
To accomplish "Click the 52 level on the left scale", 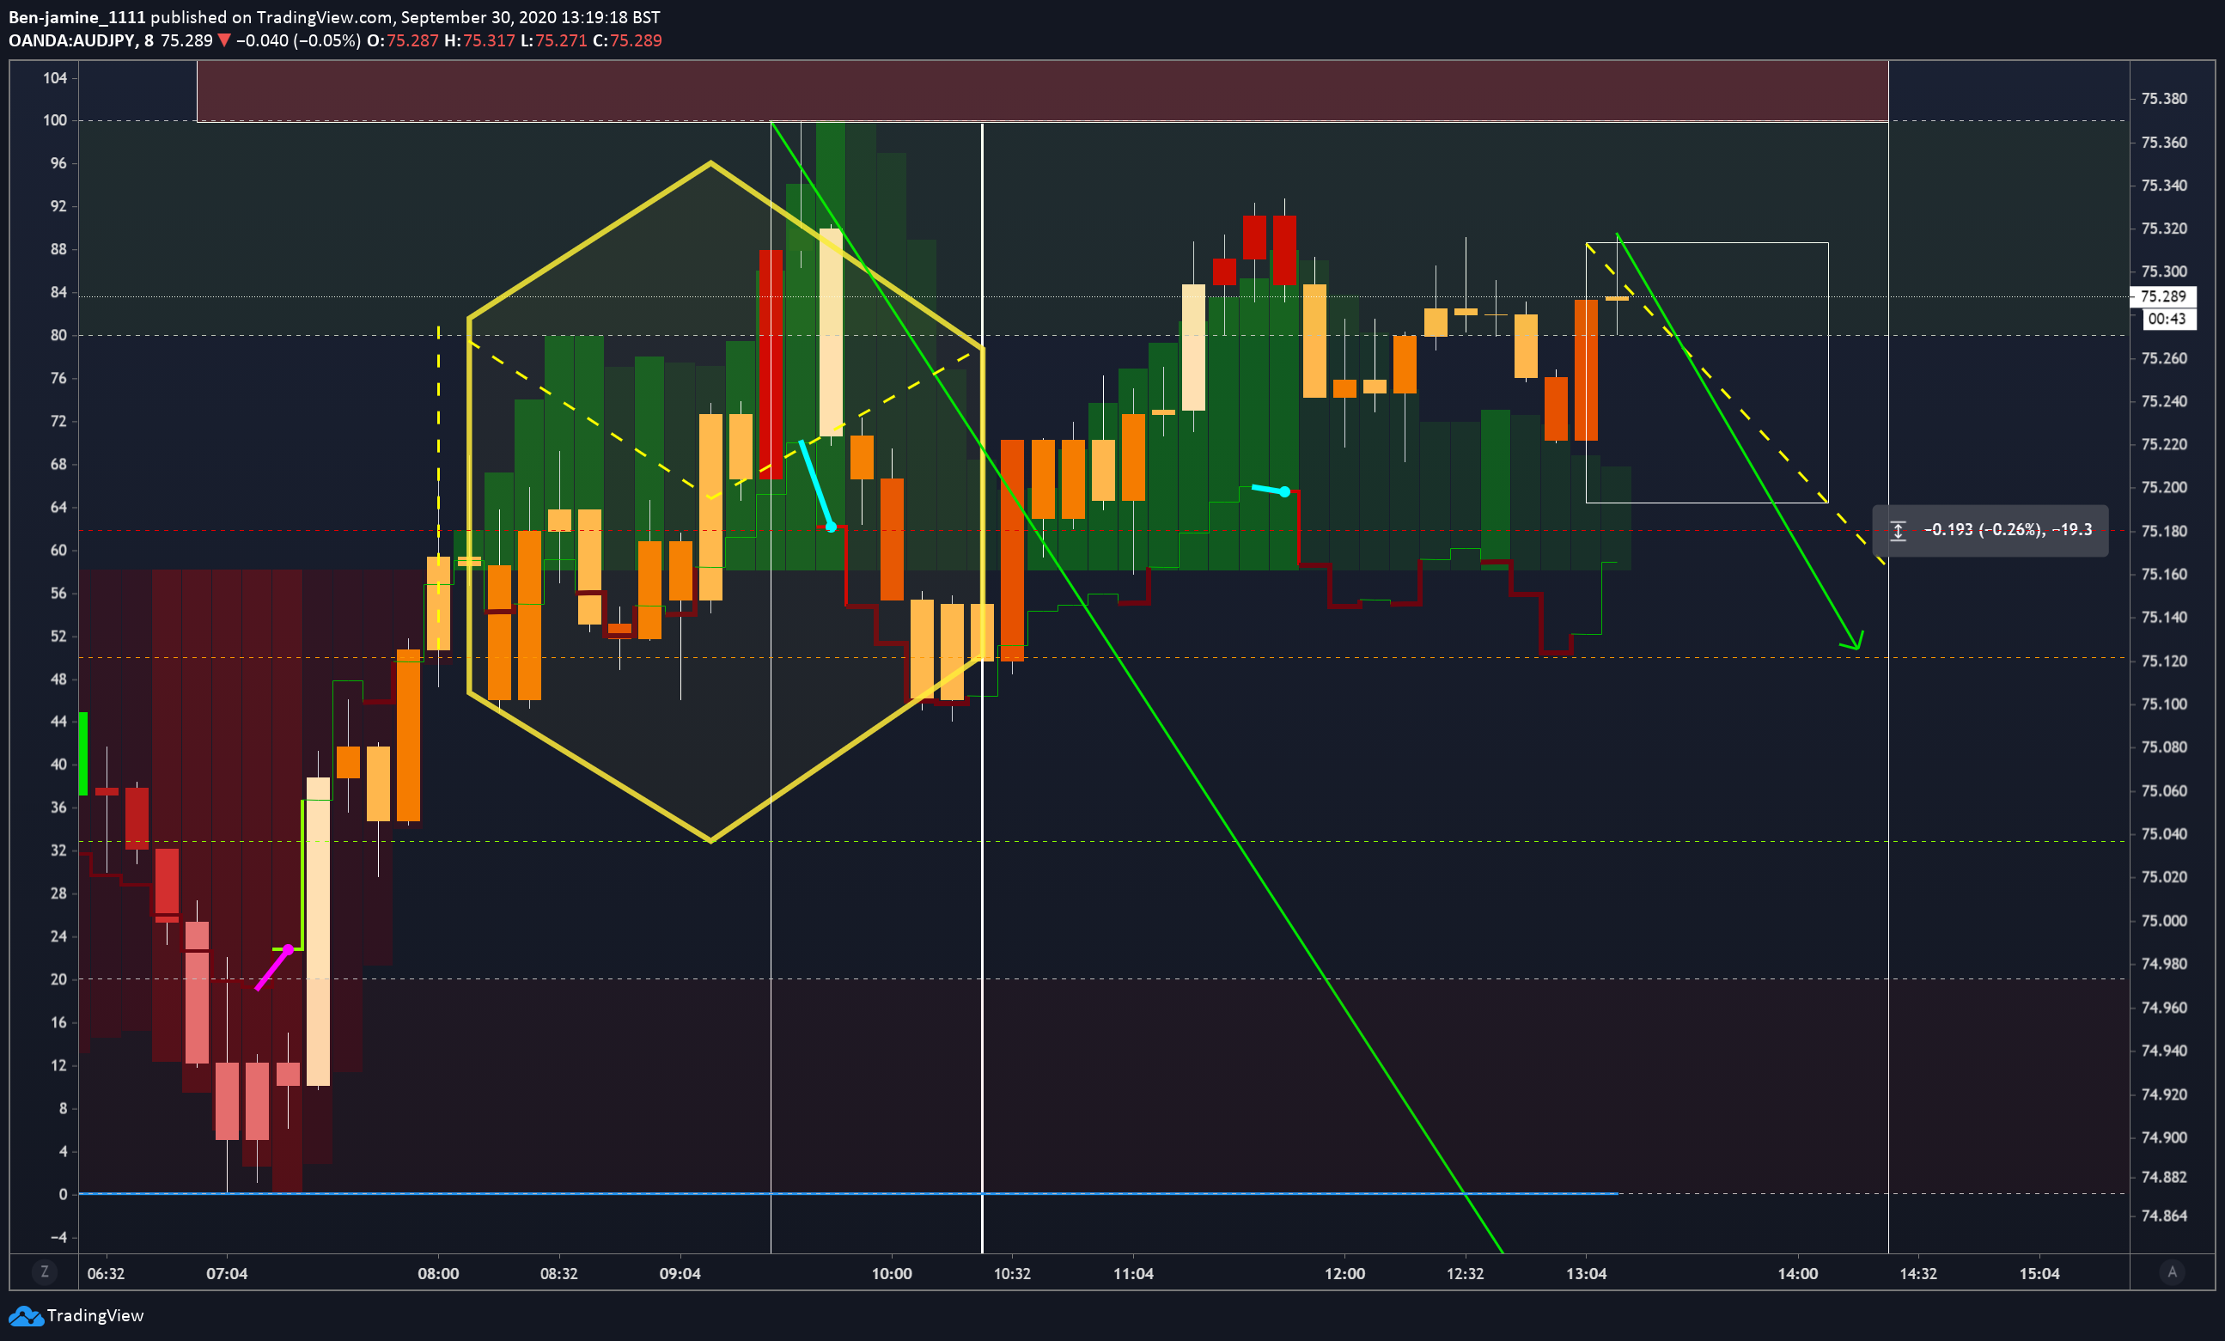I will coord(58,636).
